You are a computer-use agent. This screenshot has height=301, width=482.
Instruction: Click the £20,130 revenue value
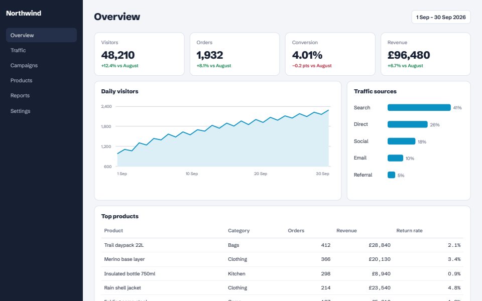(380, 259)
